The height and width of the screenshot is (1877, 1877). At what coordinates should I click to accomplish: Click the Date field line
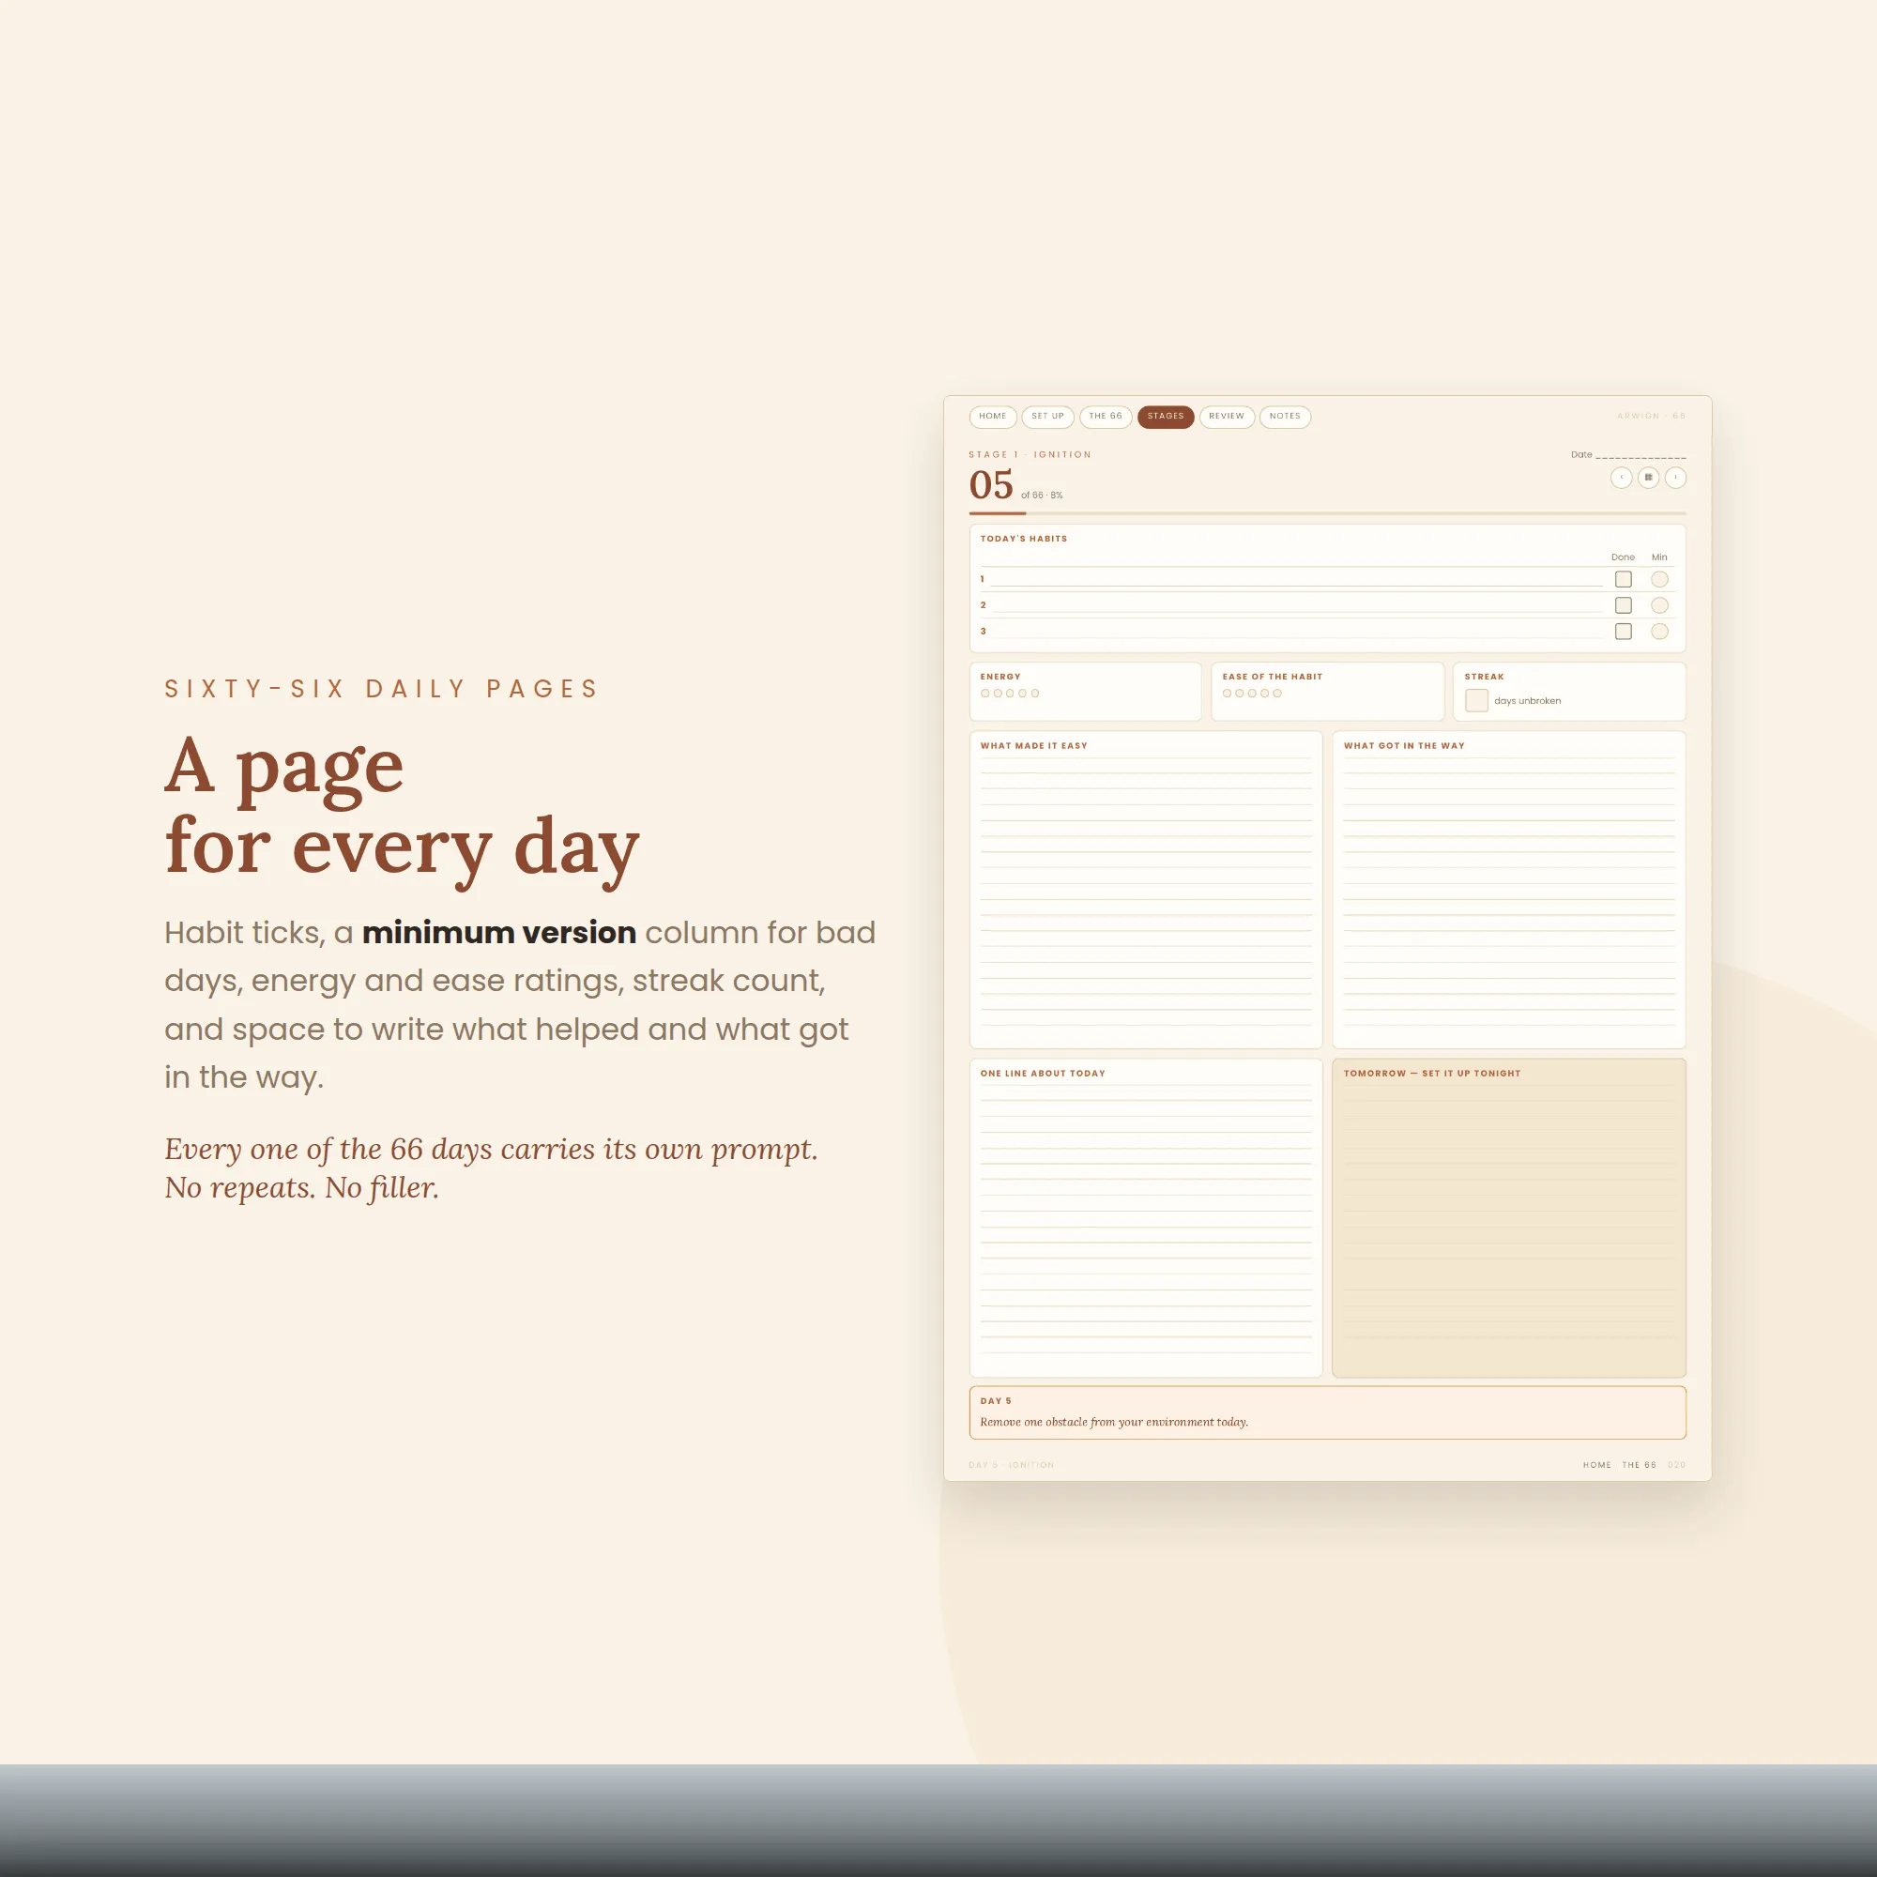coord(1640,454)
